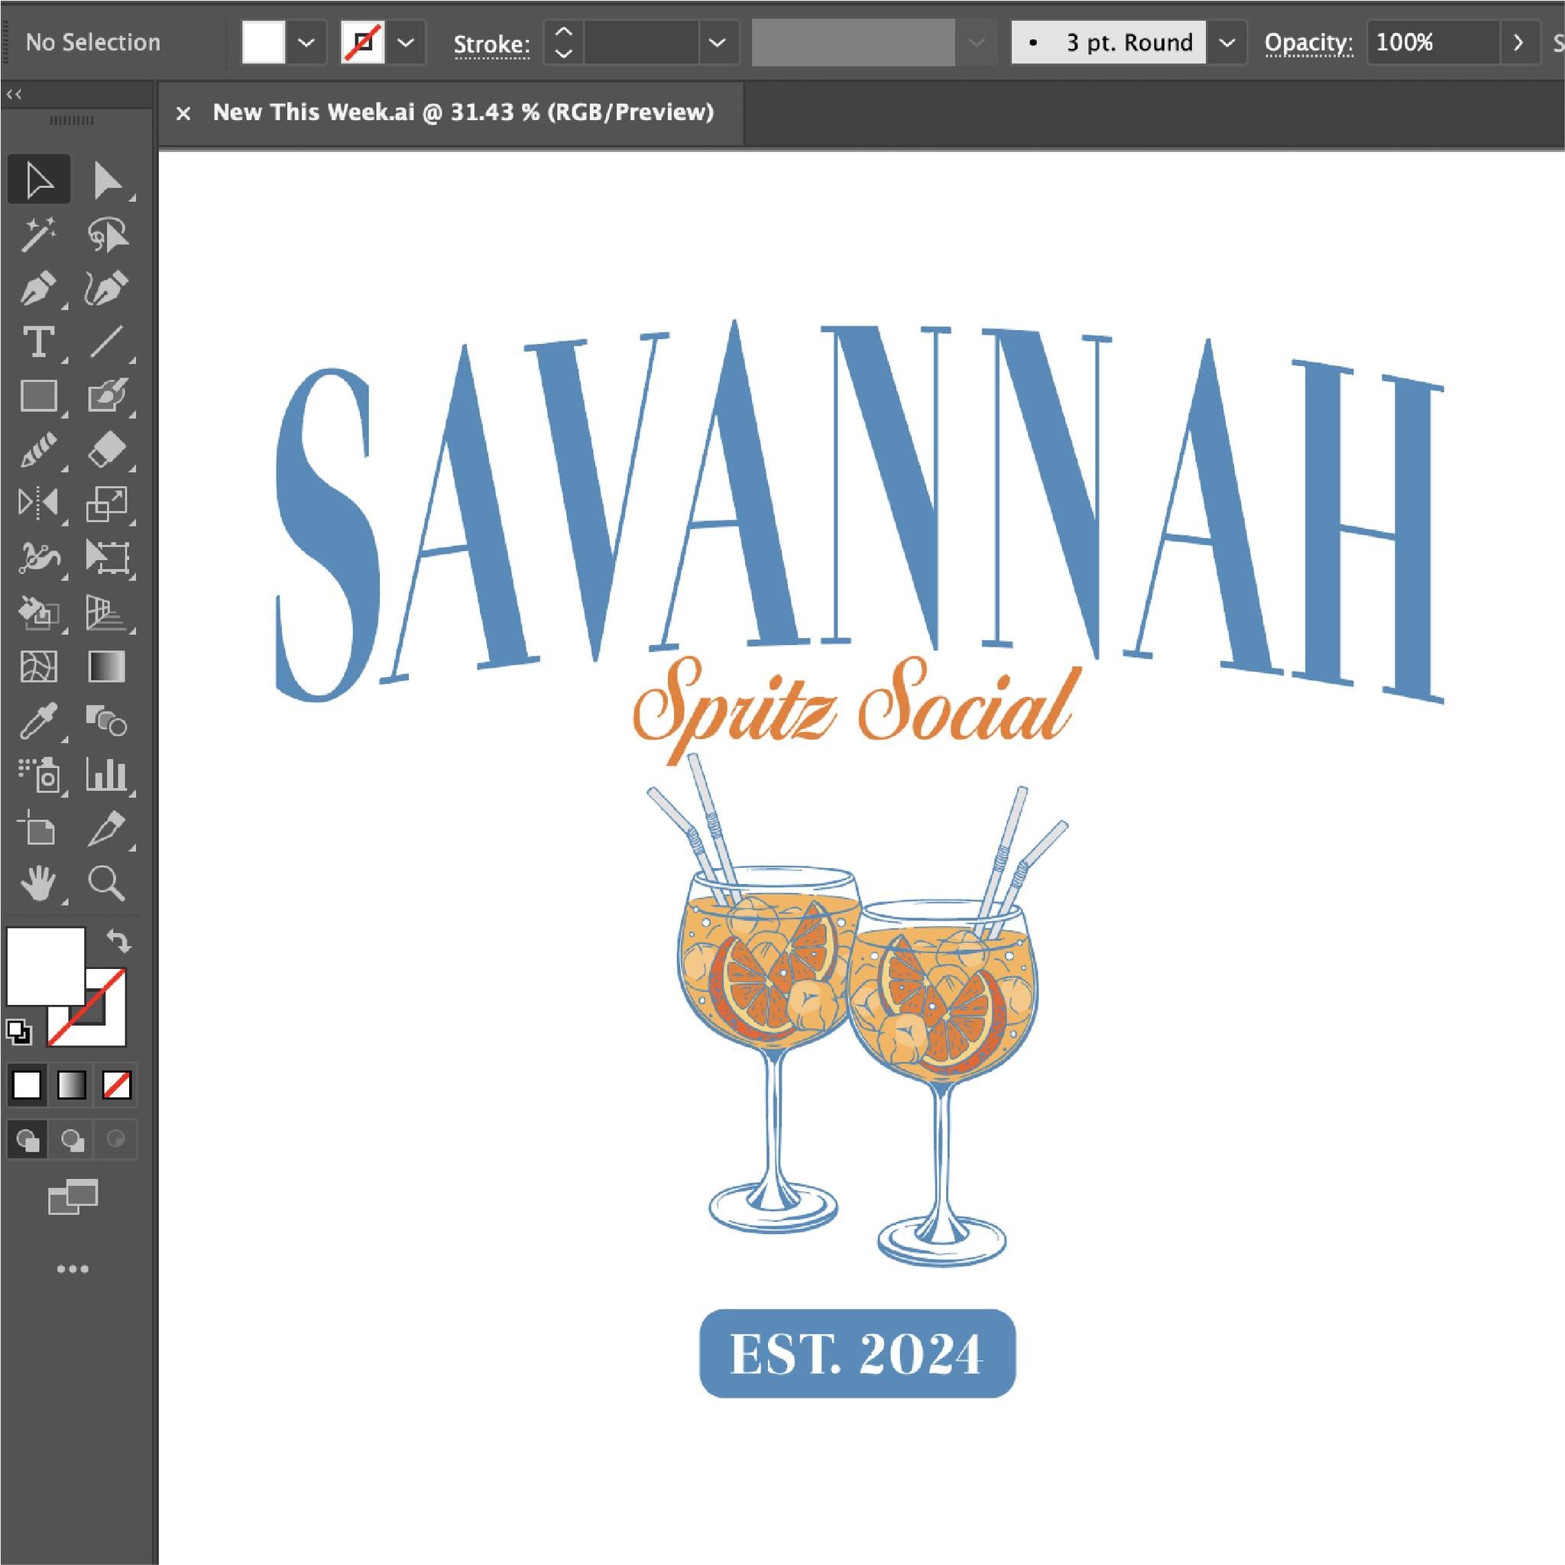Click the EST. 2024 badge on artboard
Screen dimensions: 1565x1565
tap(857, 1353)
